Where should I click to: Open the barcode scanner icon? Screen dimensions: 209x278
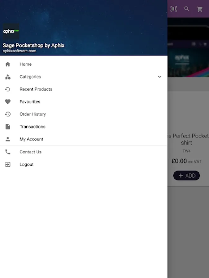point(174,9)
